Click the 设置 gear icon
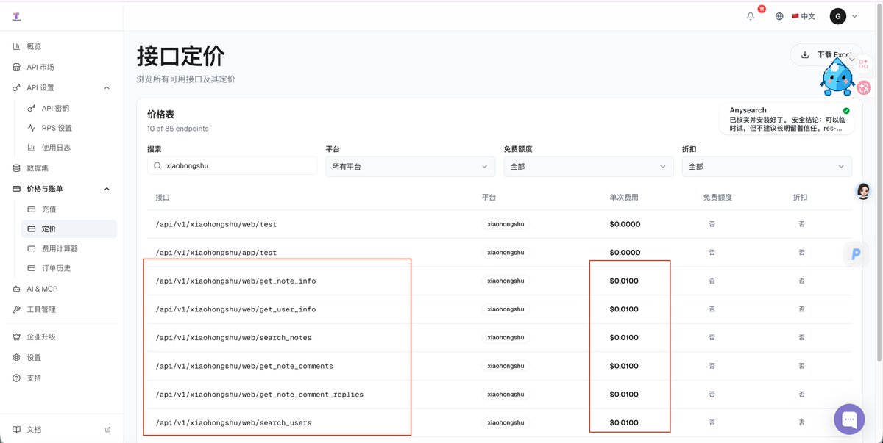This screenshot has height=443, width=883. tap(16, 357)
